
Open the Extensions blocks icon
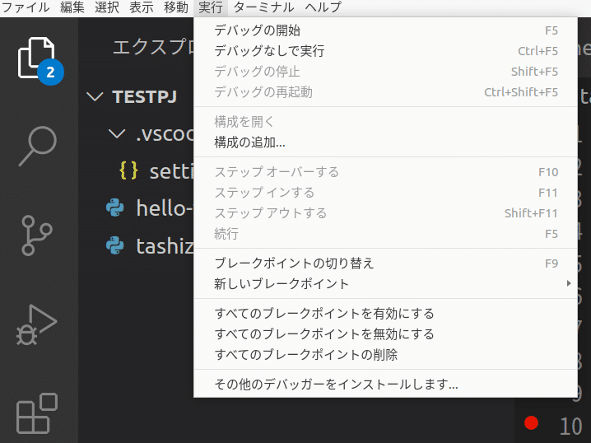point(36,413)
